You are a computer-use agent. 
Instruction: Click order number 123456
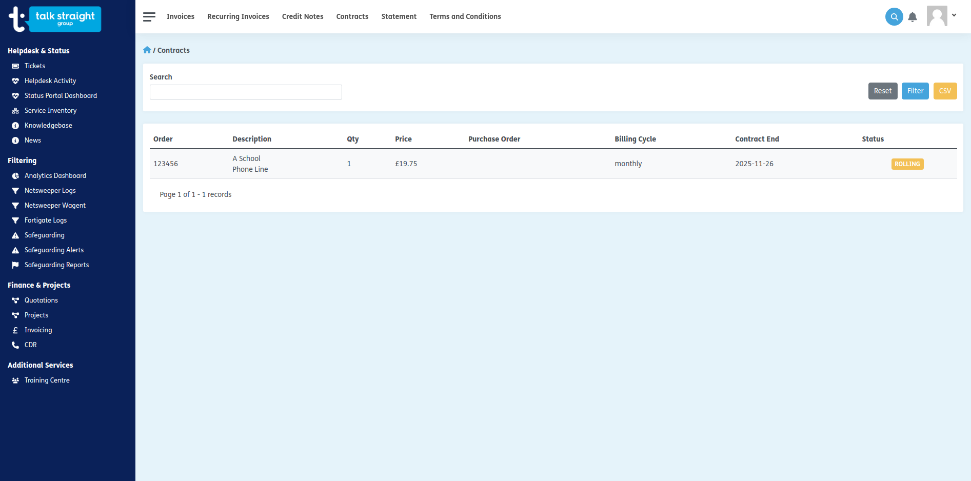point(166,164)
